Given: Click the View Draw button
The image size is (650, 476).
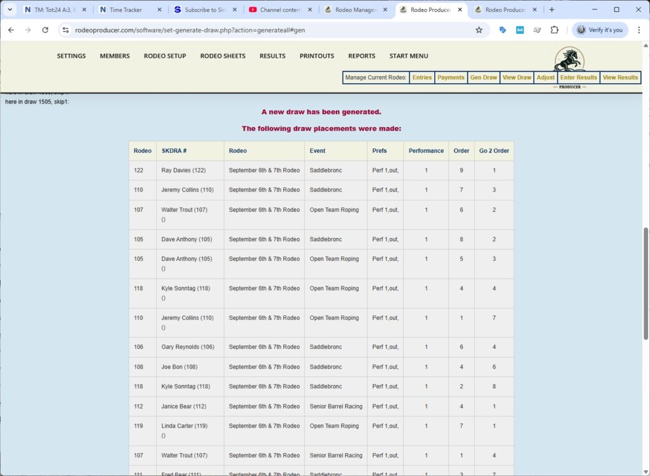Looking at the screenshot, I should [x=517, y=77].
